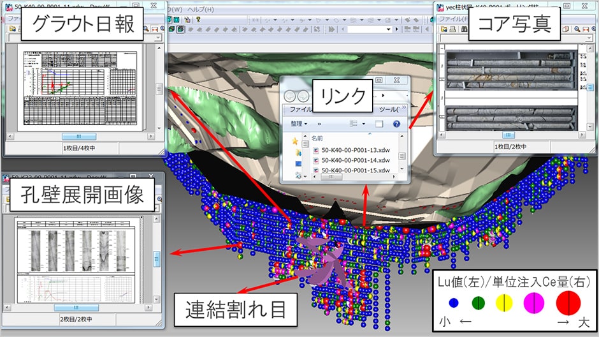Screen dimensions: 599x337
Task: Click the Favorites star icon in explorer sidebar
Action: pos(294,139)
